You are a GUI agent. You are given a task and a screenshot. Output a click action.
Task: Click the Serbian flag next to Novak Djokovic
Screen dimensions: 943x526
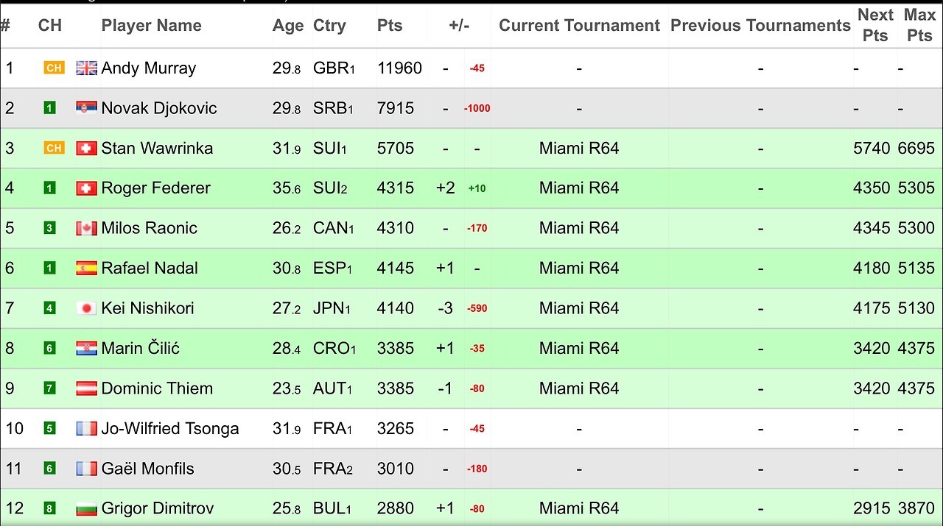click(86, 108)
